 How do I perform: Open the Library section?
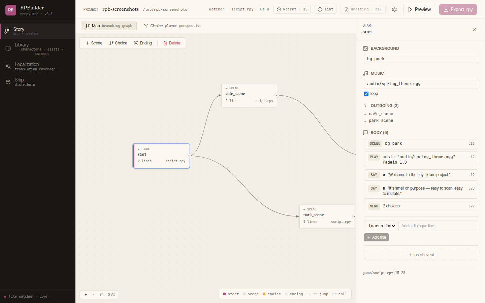38,49
